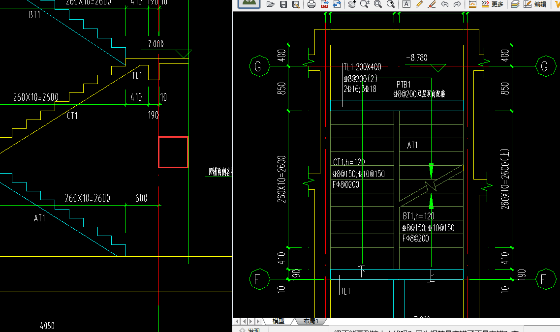Export the drawing to PDF
This screenshot has height=332, width=560.
tap(324, 4)
